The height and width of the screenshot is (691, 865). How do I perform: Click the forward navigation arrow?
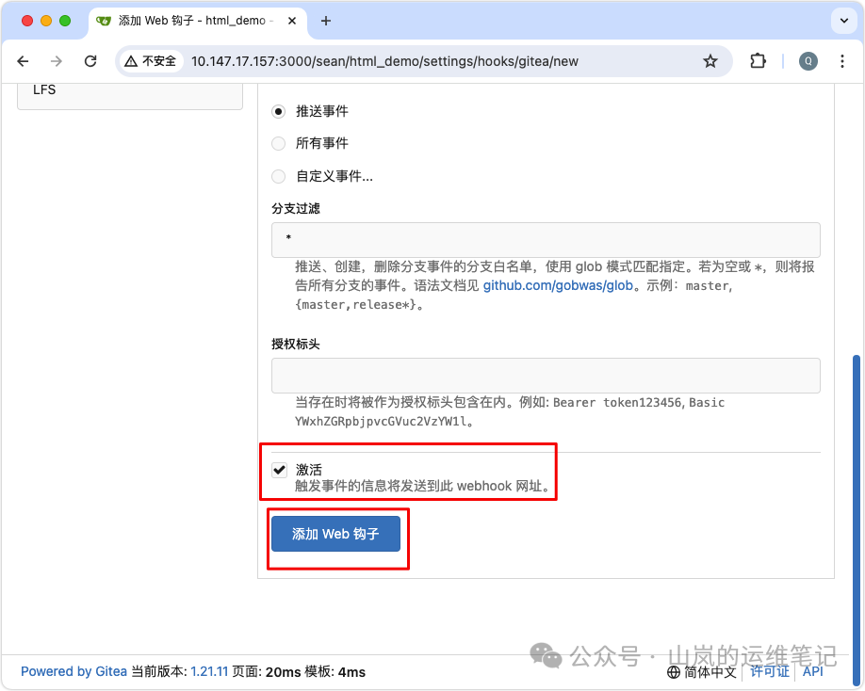click(x=57, y=60)
